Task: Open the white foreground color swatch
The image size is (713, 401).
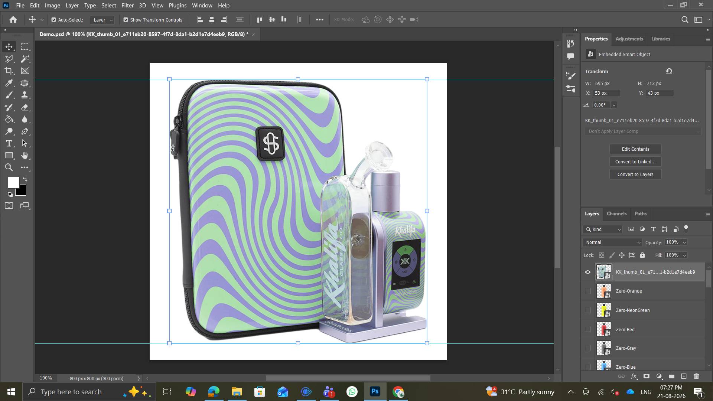Action: [x=13, y=182]
